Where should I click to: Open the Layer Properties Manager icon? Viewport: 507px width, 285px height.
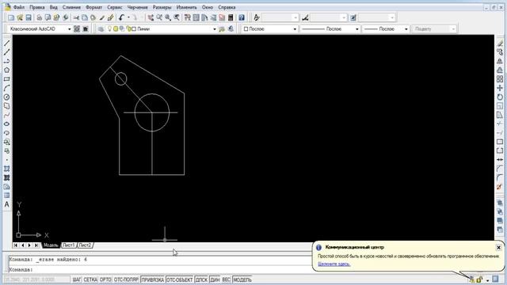click(x=101, y=29)
